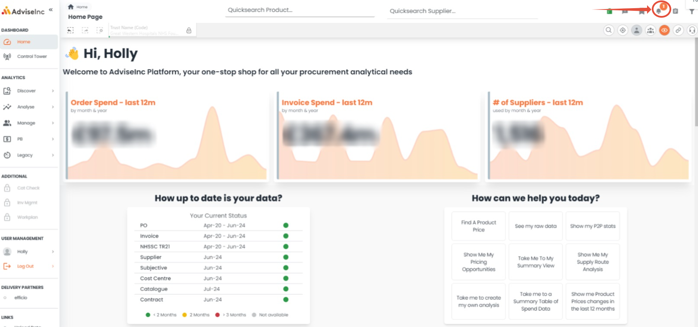Expand the Holly user menu chevron
The image size is (698, 327).
(53, 252)
